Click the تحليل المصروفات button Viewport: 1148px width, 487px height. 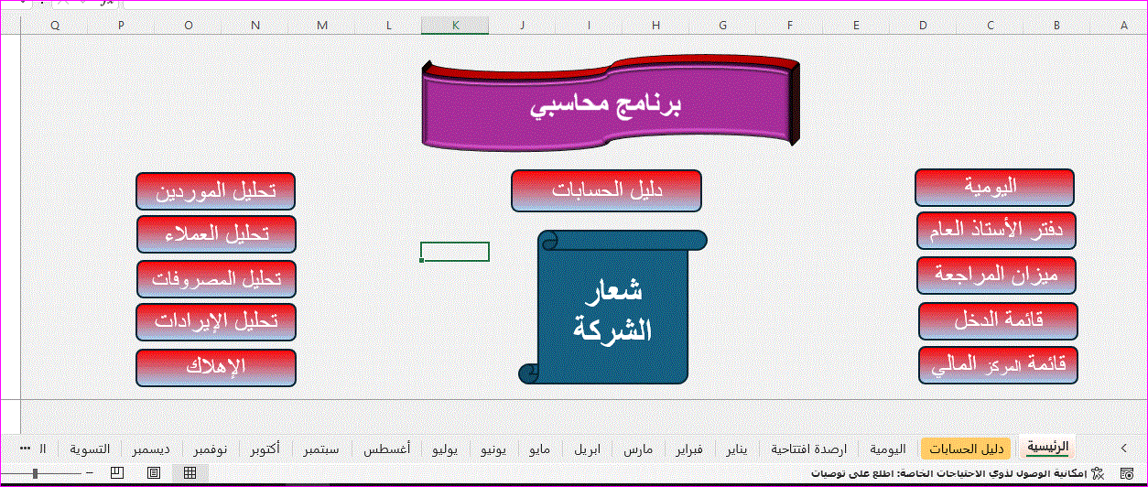pos(217,279)
